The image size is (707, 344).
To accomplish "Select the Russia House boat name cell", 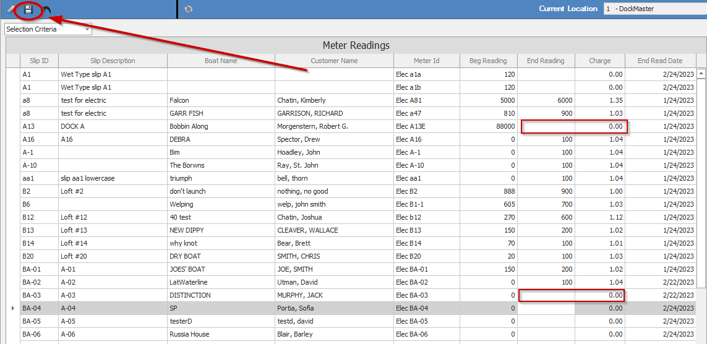I will (x=221, y=334).
